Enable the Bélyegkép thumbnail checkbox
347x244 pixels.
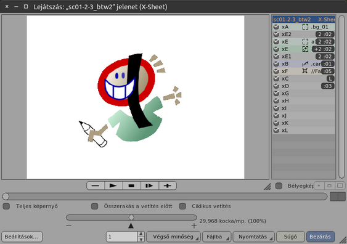pos(279,186)
